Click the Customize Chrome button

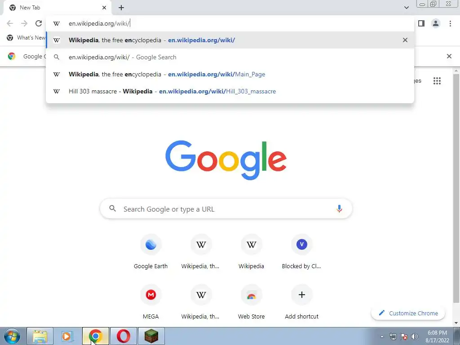point(408,313)
